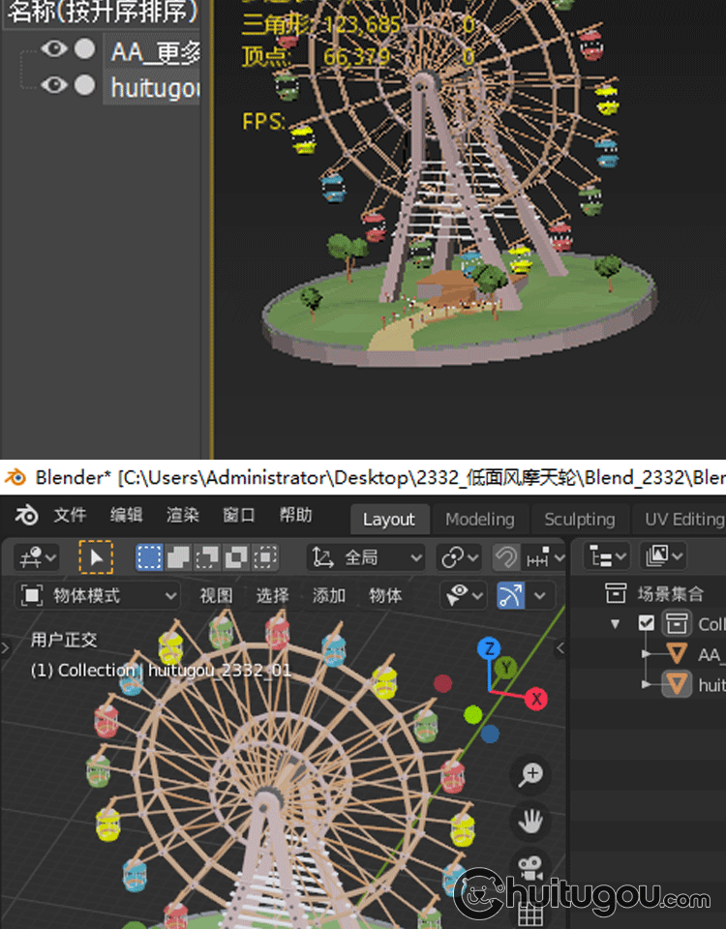Image resolution: width=726 pixels, height=929 pixels.
Task: Click the zoom magnifier viewport icon
Action: (529, 775)
